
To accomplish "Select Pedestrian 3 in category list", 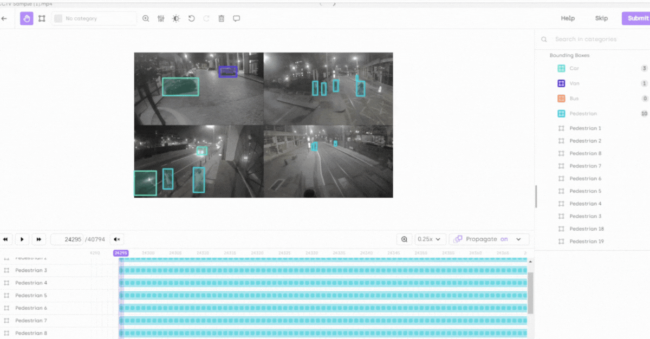I will pos(585,216).
